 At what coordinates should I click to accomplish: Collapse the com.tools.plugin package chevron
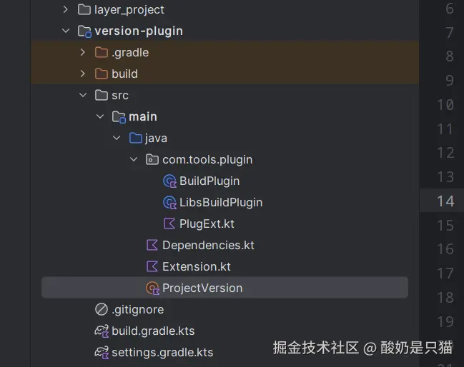[134, 159]
